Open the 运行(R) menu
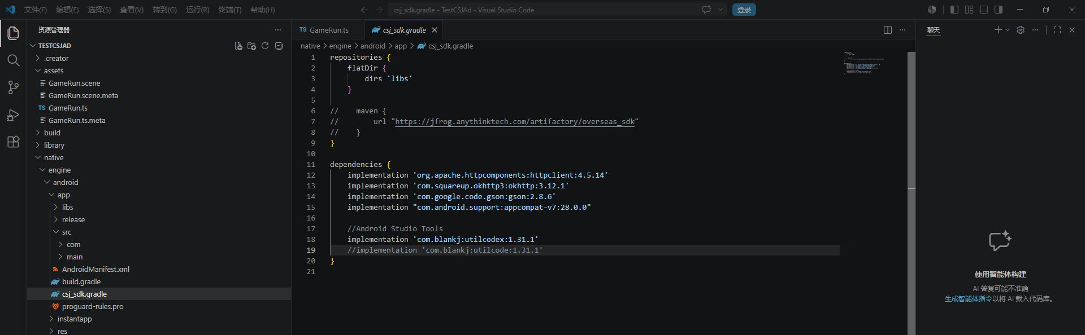 [x=197, y=10]
